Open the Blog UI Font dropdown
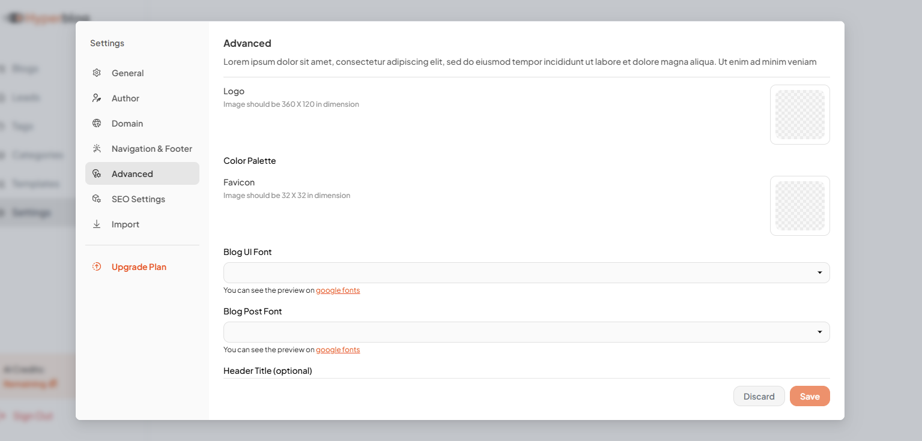Screen dimensions: 922x441 (x=526, y=272)
